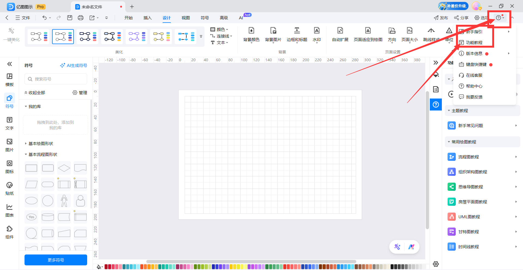Click the print icon in toolbar
The height and width of the screenshot is (270, 523).
81,18
